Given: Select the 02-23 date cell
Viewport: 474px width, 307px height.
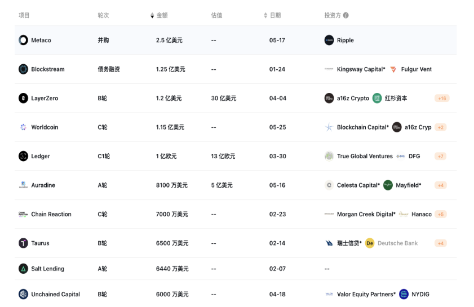Looking at the screenshot, I should click(277, 214).
